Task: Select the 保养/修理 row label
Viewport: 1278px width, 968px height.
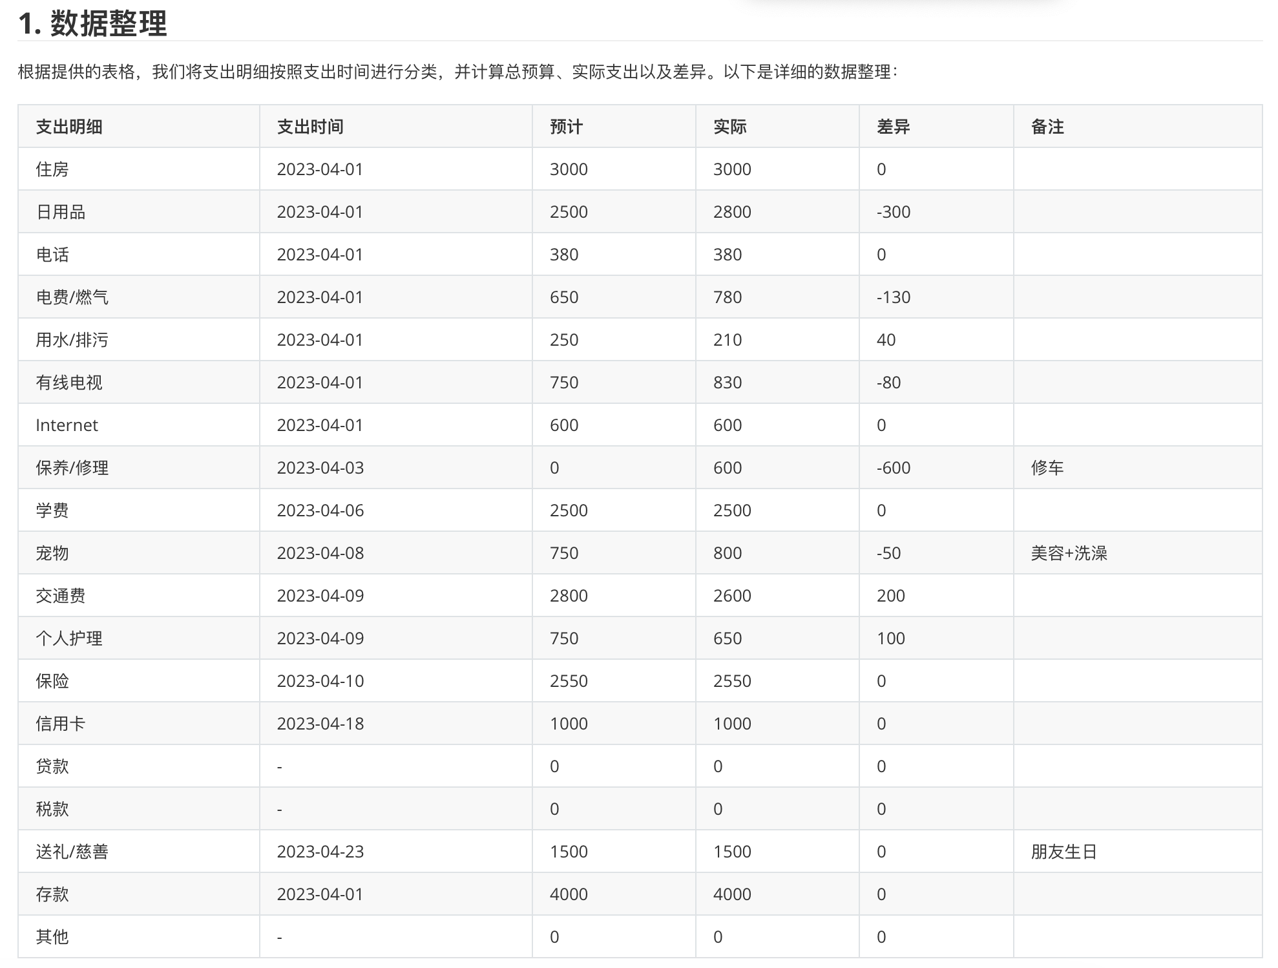Action: (72, 468)
